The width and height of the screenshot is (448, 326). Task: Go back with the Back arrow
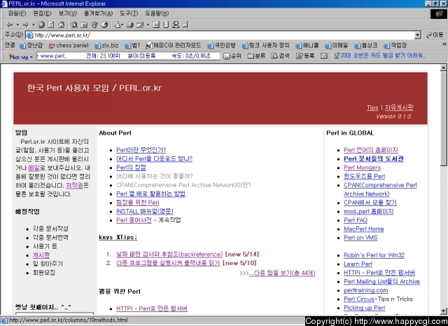tap(9, 25)
